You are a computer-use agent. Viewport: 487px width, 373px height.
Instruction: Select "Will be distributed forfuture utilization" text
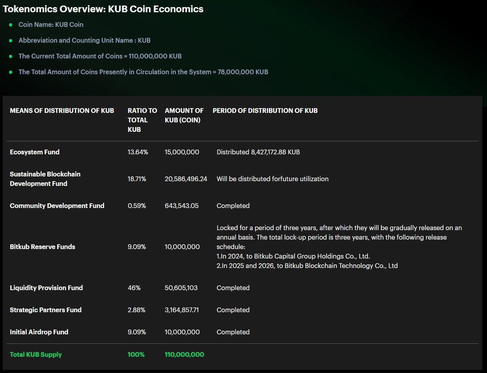[x=272, y=179]
